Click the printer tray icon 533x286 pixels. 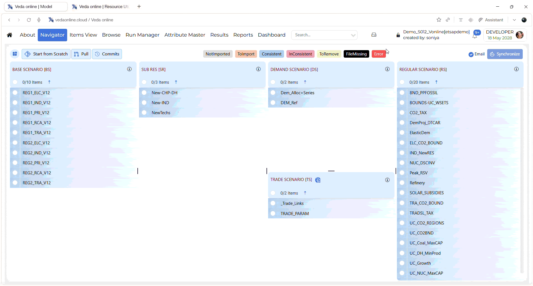[374, 35]
